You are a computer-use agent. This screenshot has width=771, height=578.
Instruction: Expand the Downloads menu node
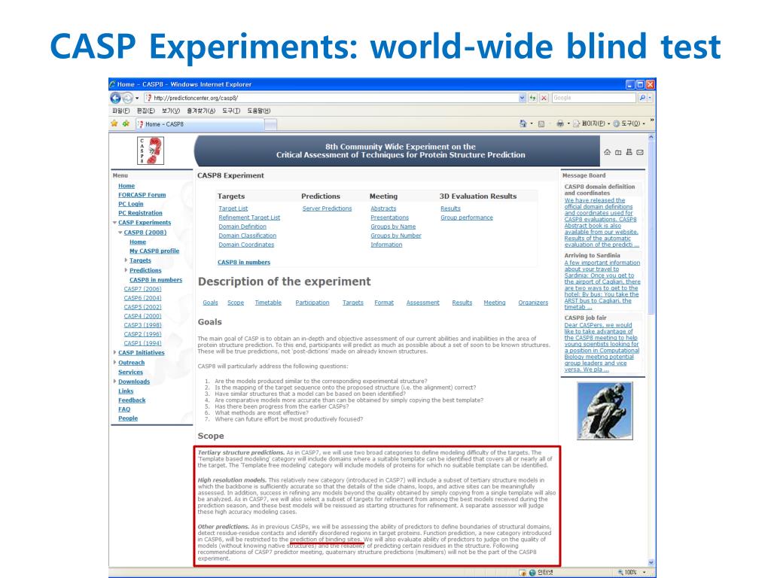pyautogui.click(x=115, y=381)
